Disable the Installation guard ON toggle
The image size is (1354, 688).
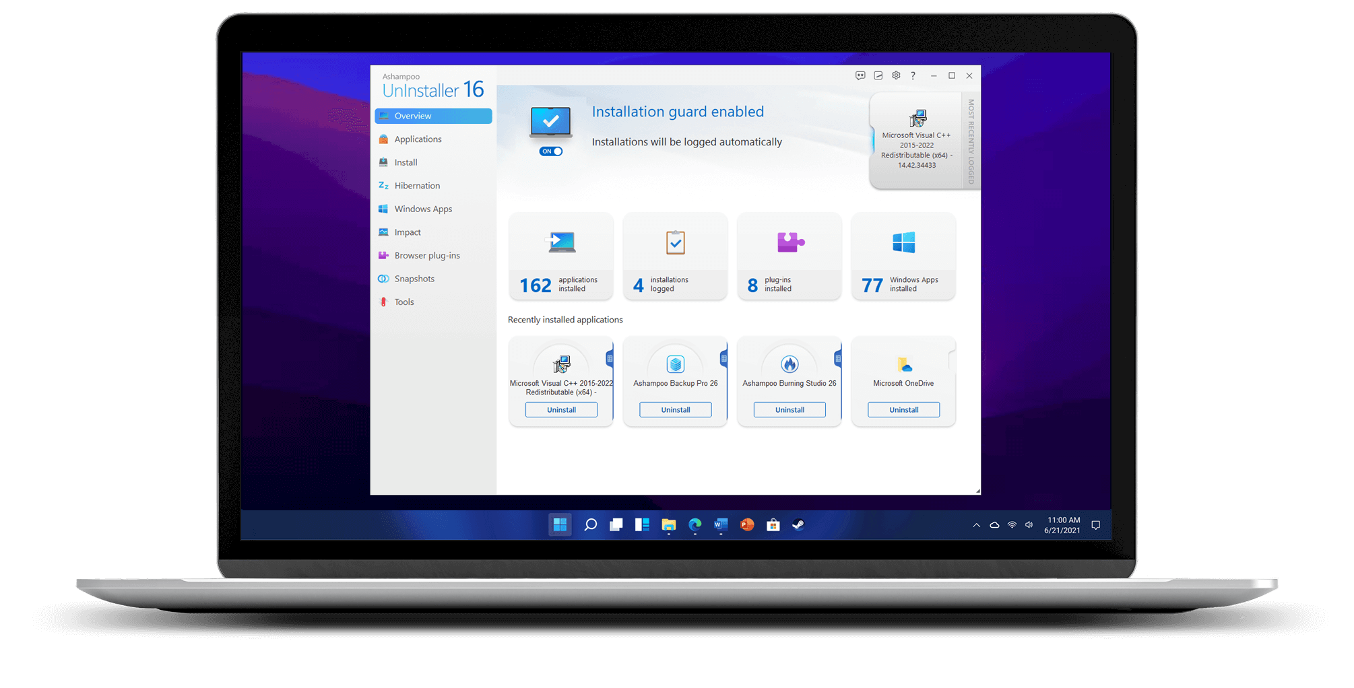[x=550, y=151]
